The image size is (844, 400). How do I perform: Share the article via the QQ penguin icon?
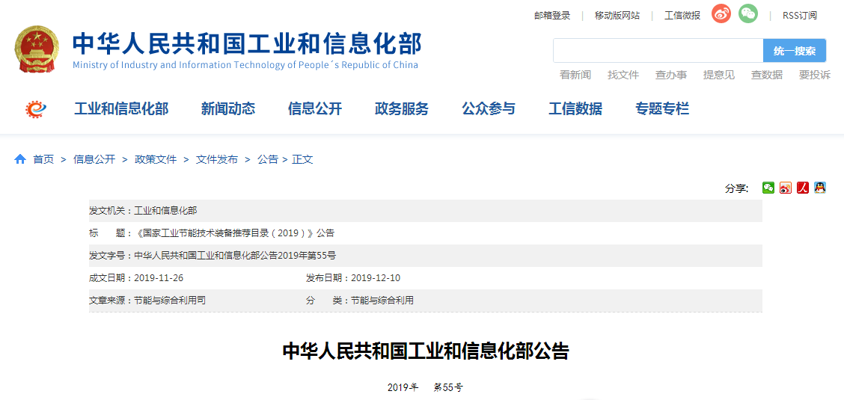click(820, 188)
